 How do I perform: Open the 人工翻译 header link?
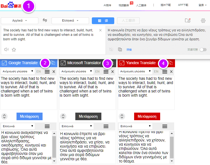[x=141, y=5]
